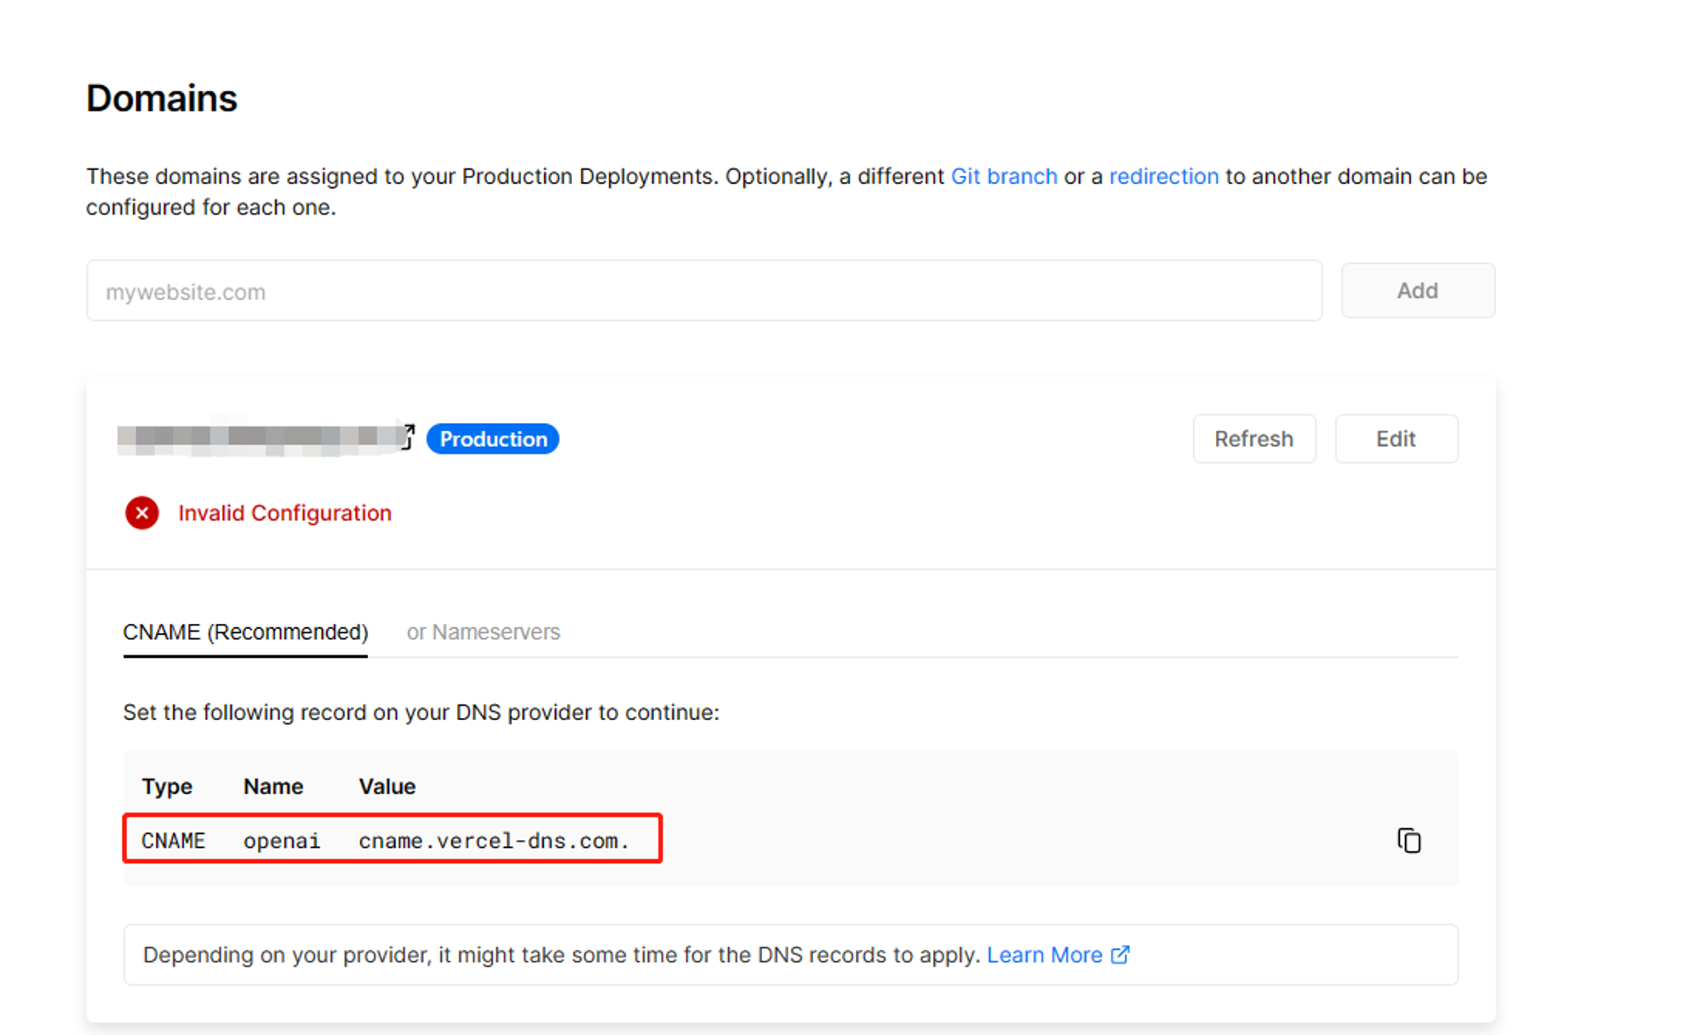1703x1035 pixels.
Task: Open the Learn More link
Action: 1058,955
